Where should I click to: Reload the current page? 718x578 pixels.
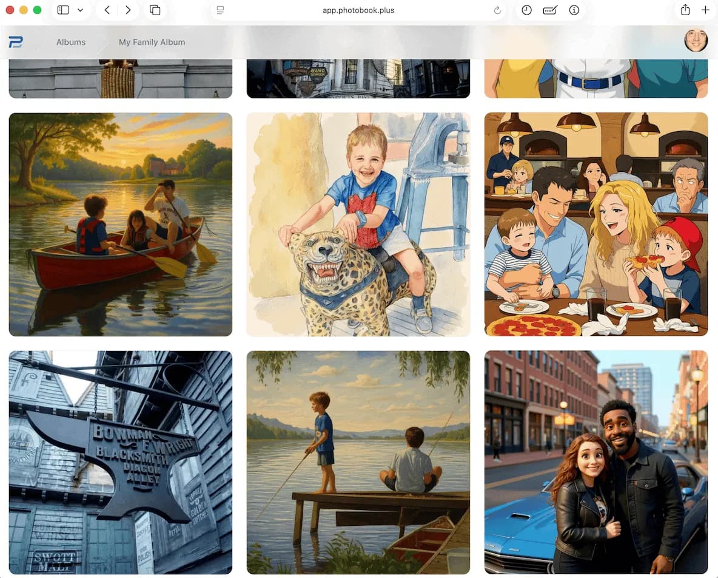click(x=497, y=10)
